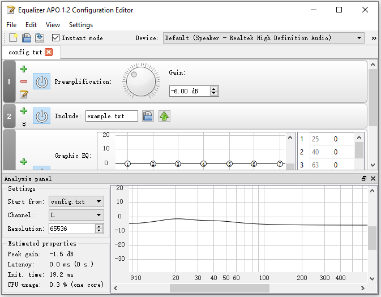The image size is (381, 297).
Task: Click the Preamplification gain dial
Action: (141, 81)
